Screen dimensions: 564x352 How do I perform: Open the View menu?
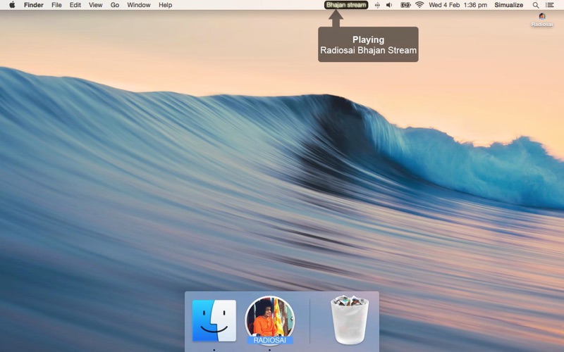95,5
